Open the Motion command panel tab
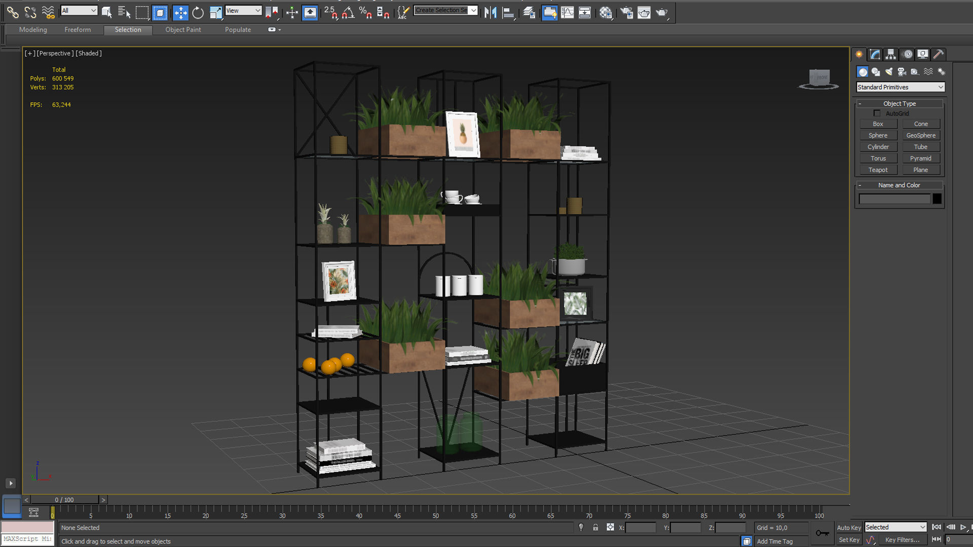Viewport: 973px width, 547px height. click(x=907, y=54)
